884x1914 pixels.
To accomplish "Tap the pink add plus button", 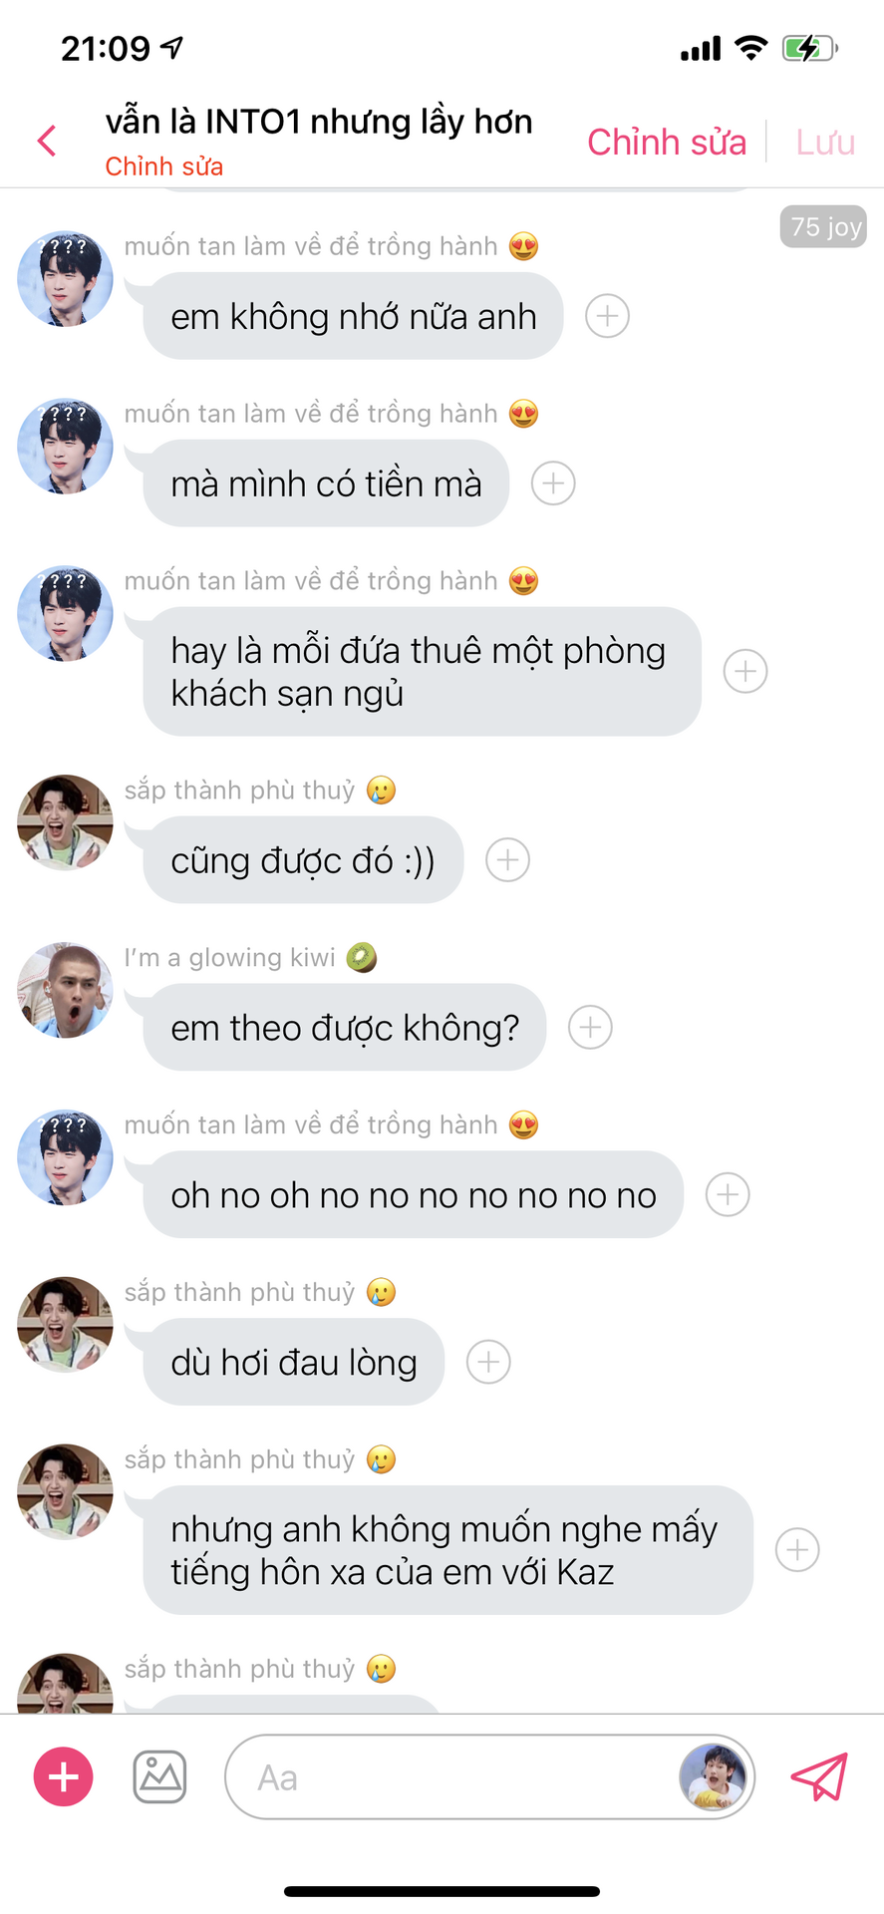I will pyautogui.click(x=64, y=1776).
